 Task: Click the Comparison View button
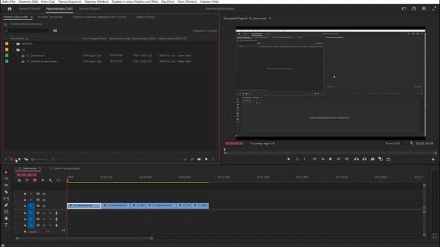tap(380, 159)
